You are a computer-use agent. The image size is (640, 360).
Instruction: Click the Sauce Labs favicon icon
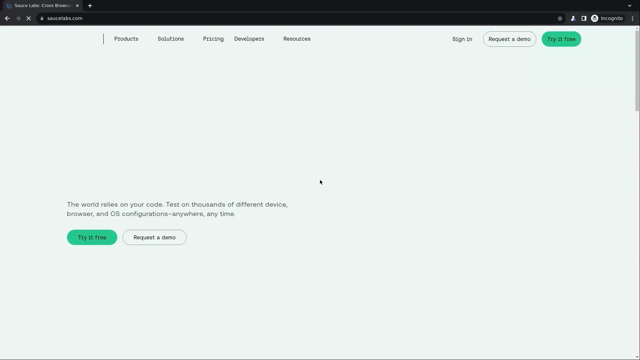pyautogui.click(x=9, y=5)
